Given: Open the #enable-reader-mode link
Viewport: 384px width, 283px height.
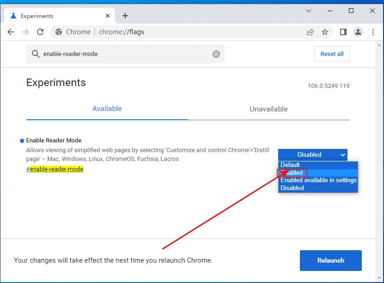Looking at the screenshot, I should [x=55, y=169].
